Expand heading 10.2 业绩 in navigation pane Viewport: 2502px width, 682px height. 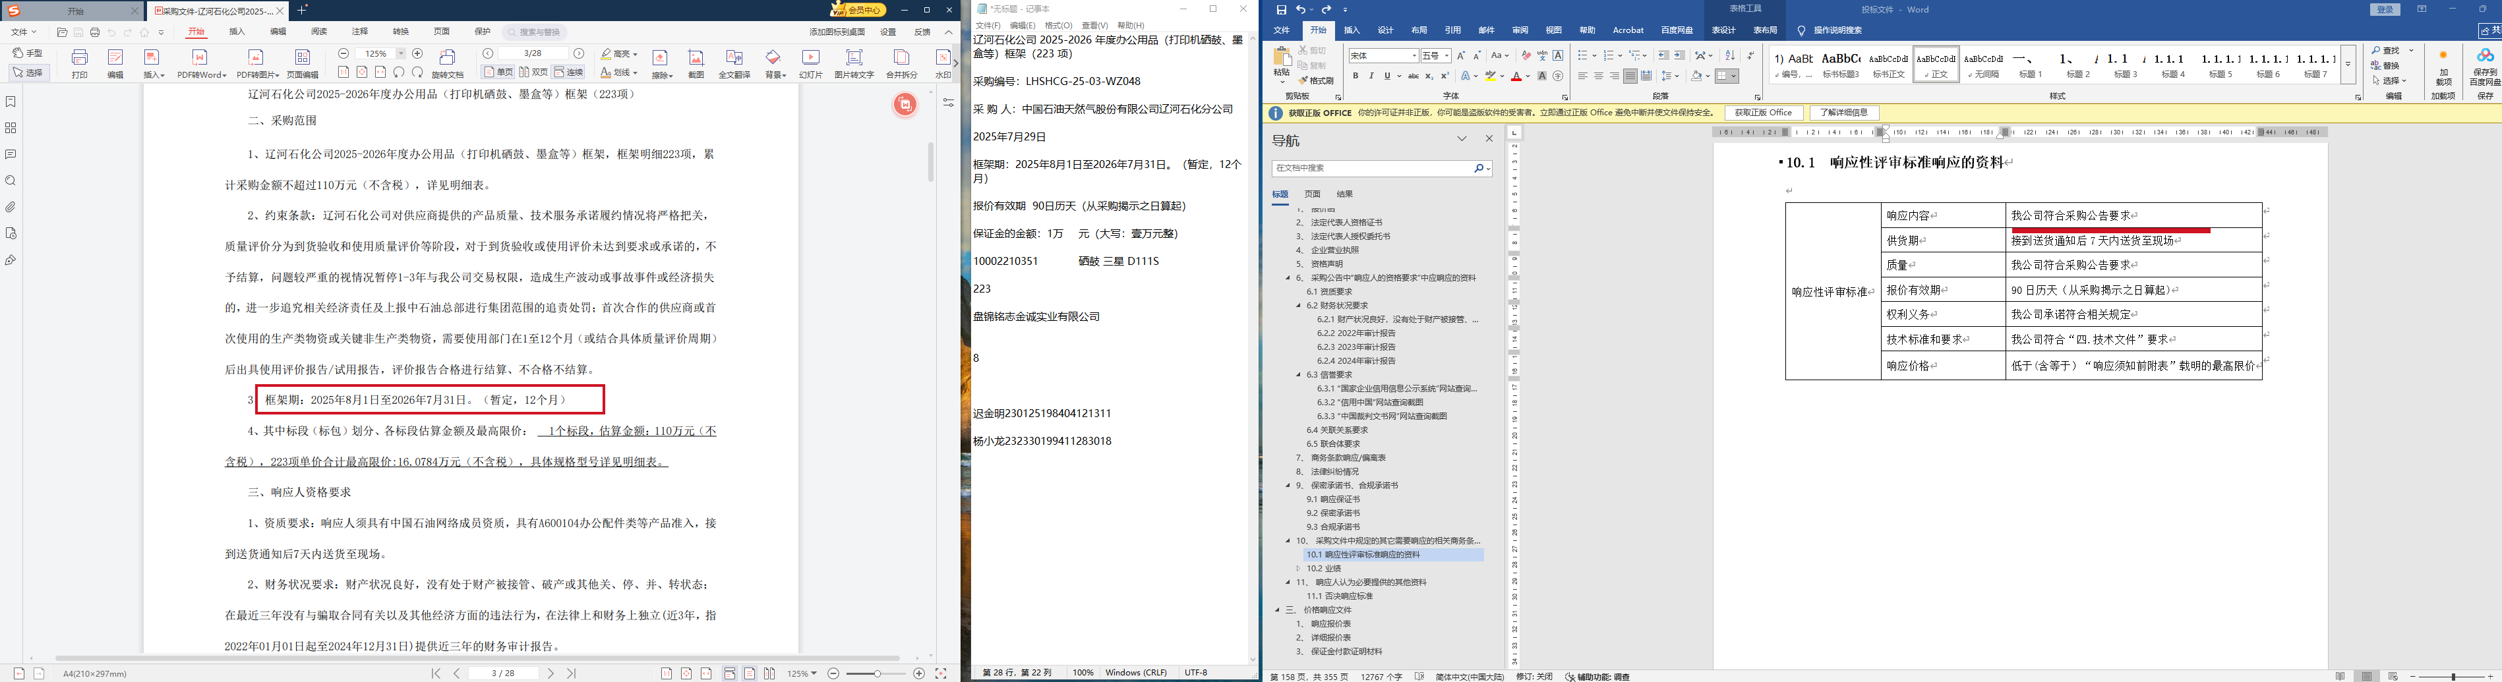pyautogui.click(x=1299, y=569)
